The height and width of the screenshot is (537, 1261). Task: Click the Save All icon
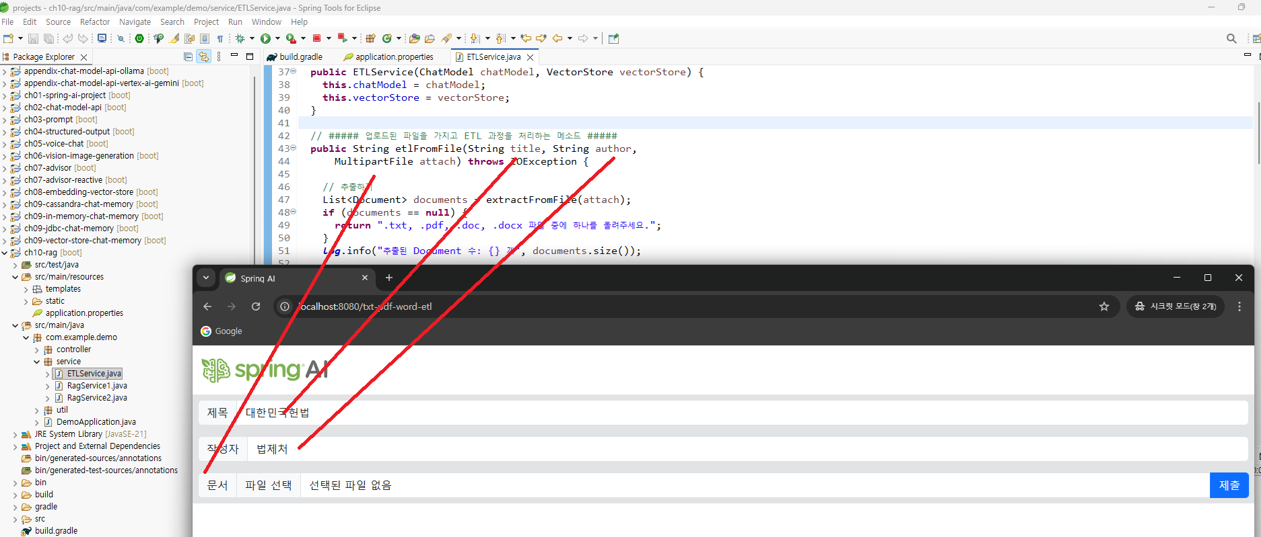pyautogui.click(x=48, y=38)
